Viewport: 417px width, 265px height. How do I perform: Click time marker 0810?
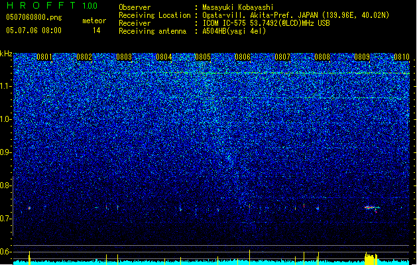tap(402, 57)
